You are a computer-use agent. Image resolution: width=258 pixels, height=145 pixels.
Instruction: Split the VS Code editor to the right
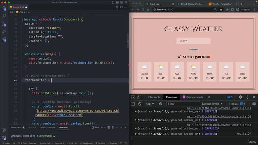(x=121, y=7)
